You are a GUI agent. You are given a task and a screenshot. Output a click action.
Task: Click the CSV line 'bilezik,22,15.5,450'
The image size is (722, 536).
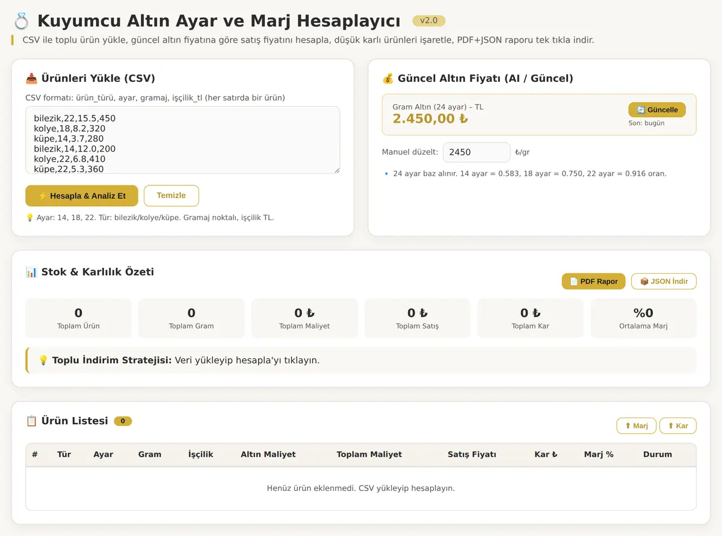click(75, 119)
